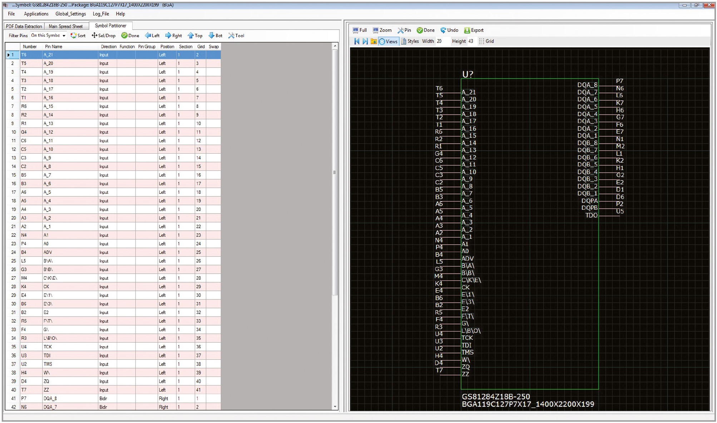Show Full view of the symbol
Image resolution: width=717 pixels, height=423 pixels.
pos(360,30)
